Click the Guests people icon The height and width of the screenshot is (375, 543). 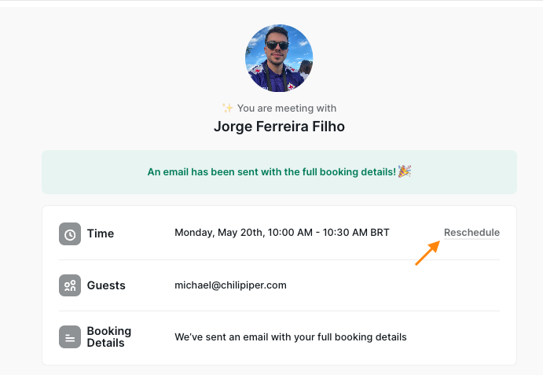point(70,285)
